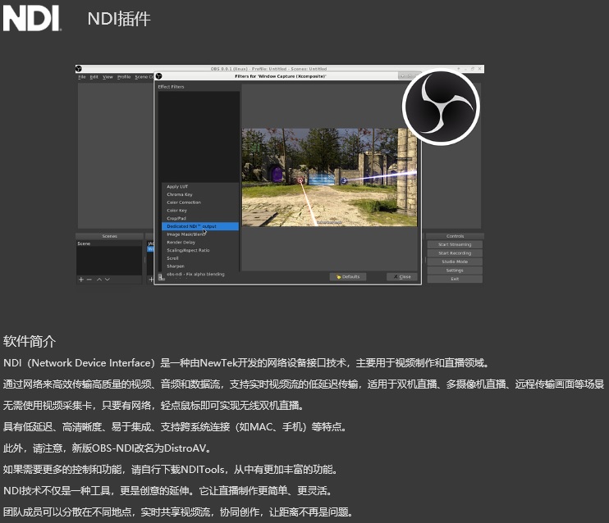Choose Apply LUT from the filter list
The height and width of the screenshot is (523, 609).
pos(200,187)
